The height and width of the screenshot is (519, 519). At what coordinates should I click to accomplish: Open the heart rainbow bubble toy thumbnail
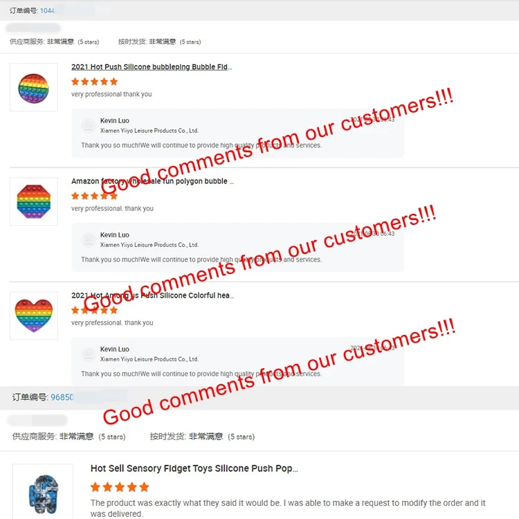[34, 316]
